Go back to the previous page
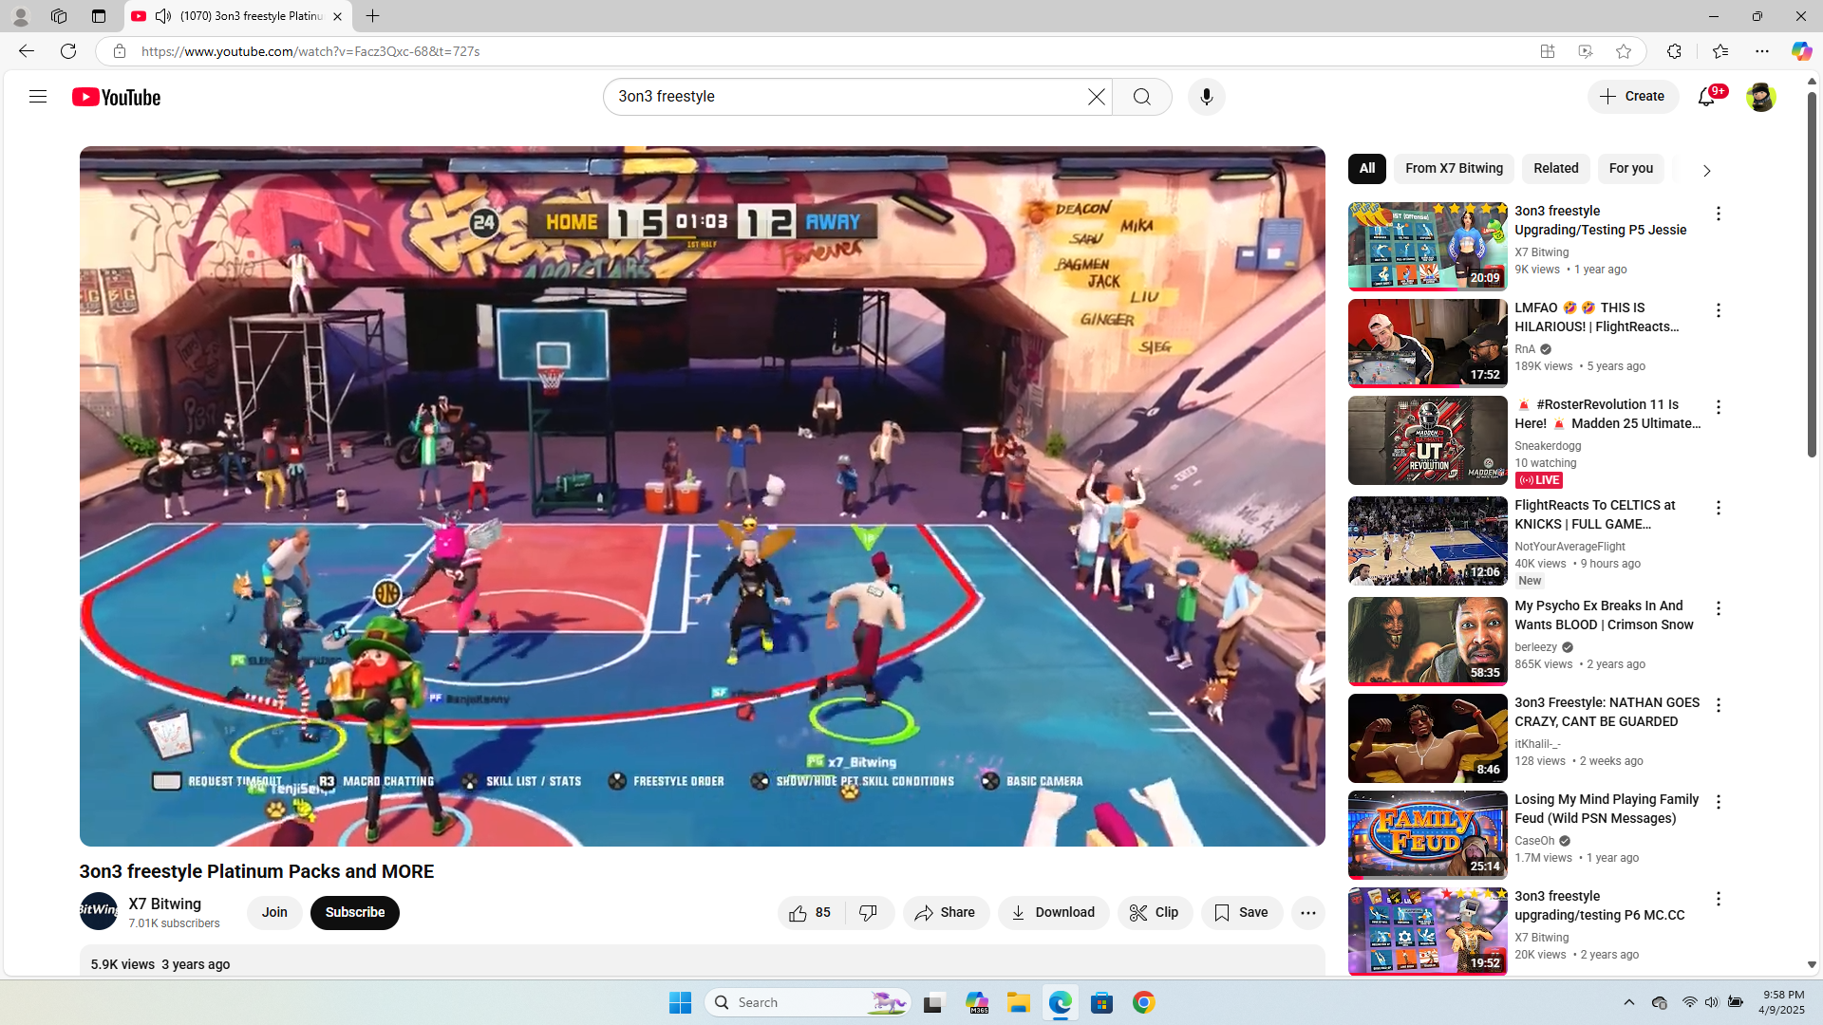This screenshot has height=1025, width=1823. 26,51
